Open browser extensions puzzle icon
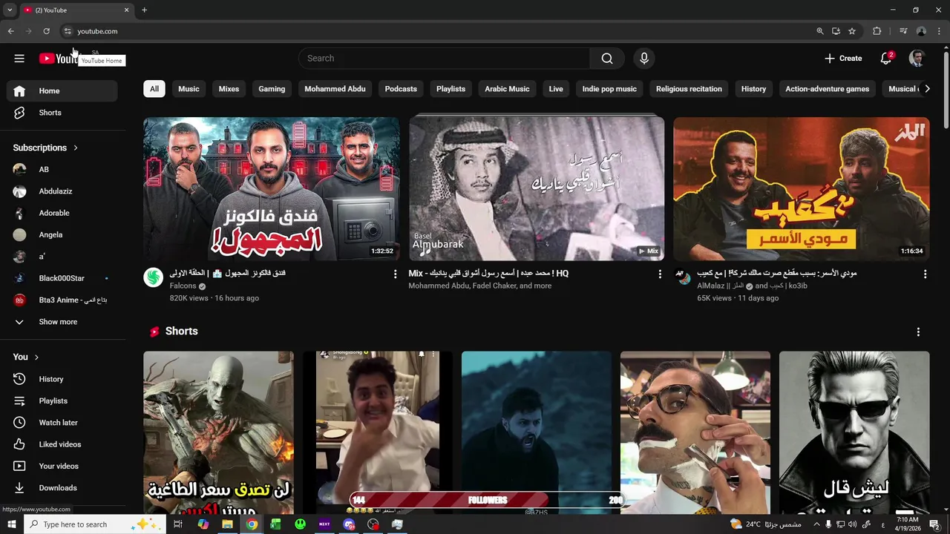Screen dimensions: 950x534 [x=877, y=31]
